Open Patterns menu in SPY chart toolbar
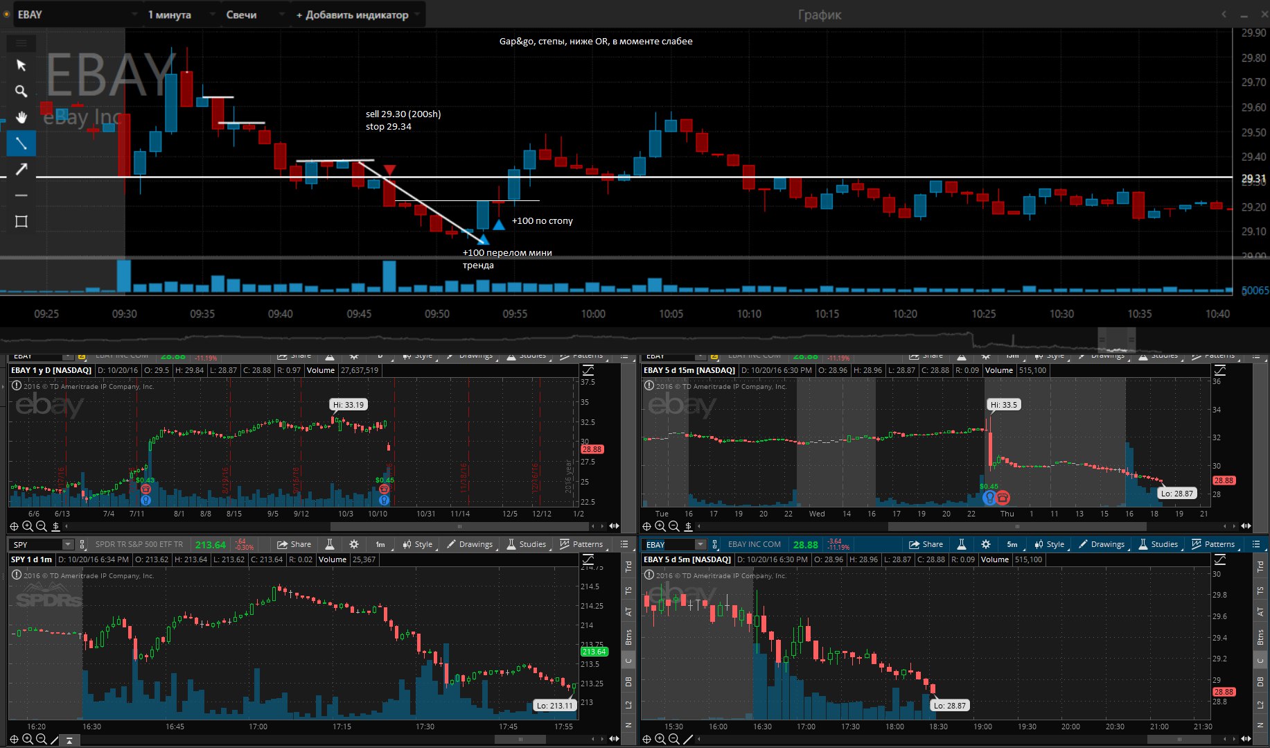Viewport: 1270px width, 748px height. [x=582, y=544]
